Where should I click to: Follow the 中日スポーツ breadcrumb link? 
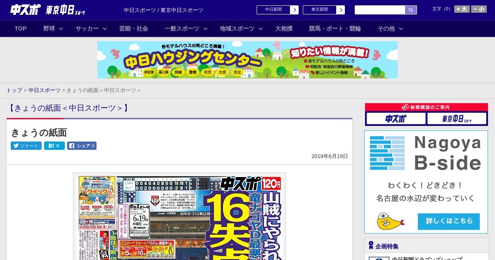click(x=45, y=90)
